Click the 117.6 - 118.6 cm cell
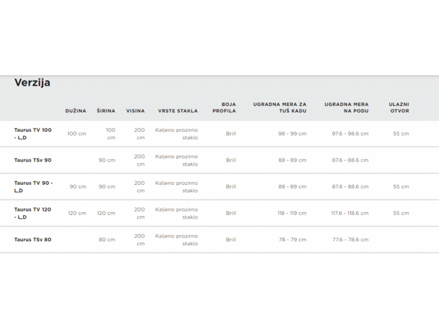 click(x=351, y=213)
